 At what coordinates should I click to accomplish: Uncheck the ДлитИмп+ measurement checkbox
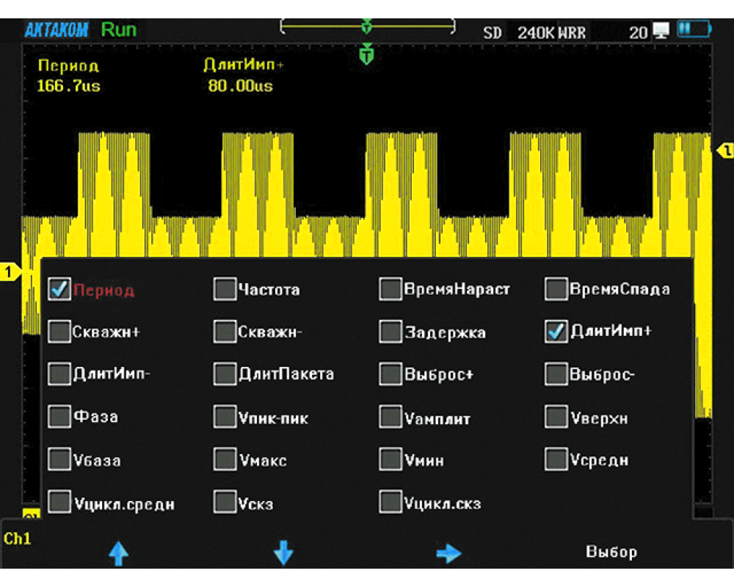click(x=556, y=332)
